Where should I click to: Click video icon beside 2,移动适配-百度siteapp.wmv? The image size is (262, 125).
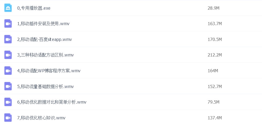click(8, 39)
